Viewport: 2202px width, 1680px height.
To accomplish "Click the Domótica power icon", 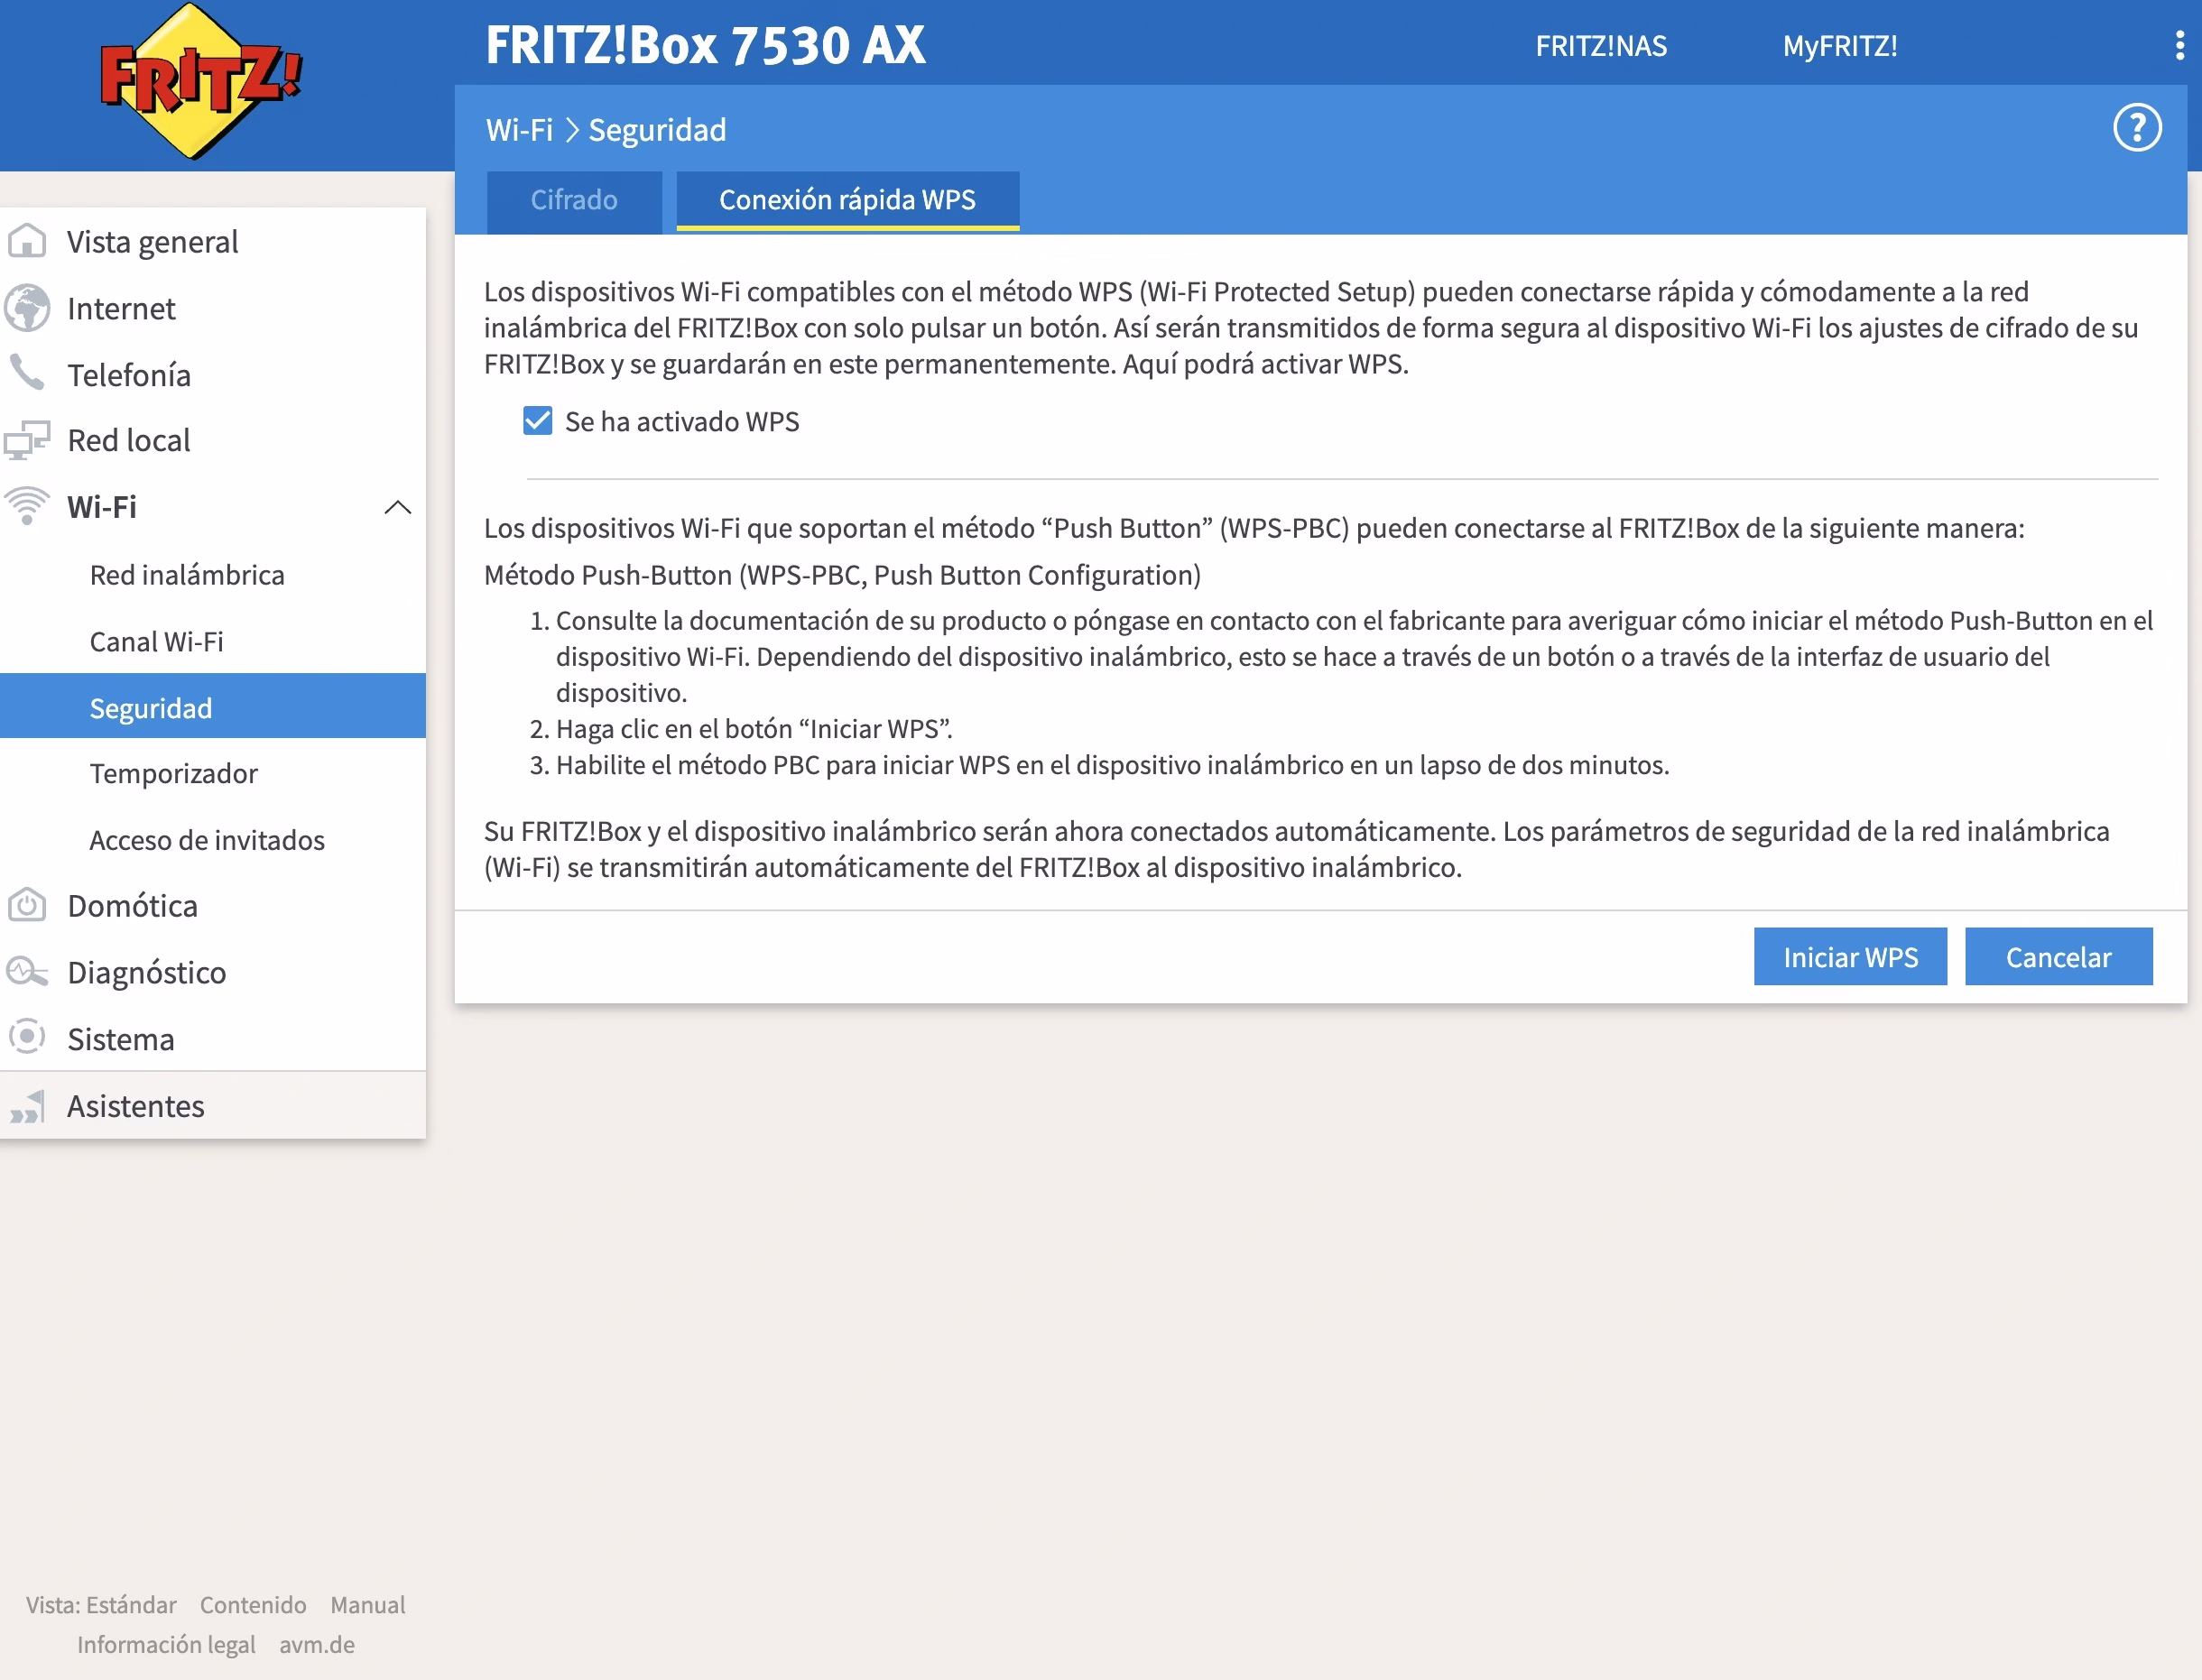I will pos(27,905).
